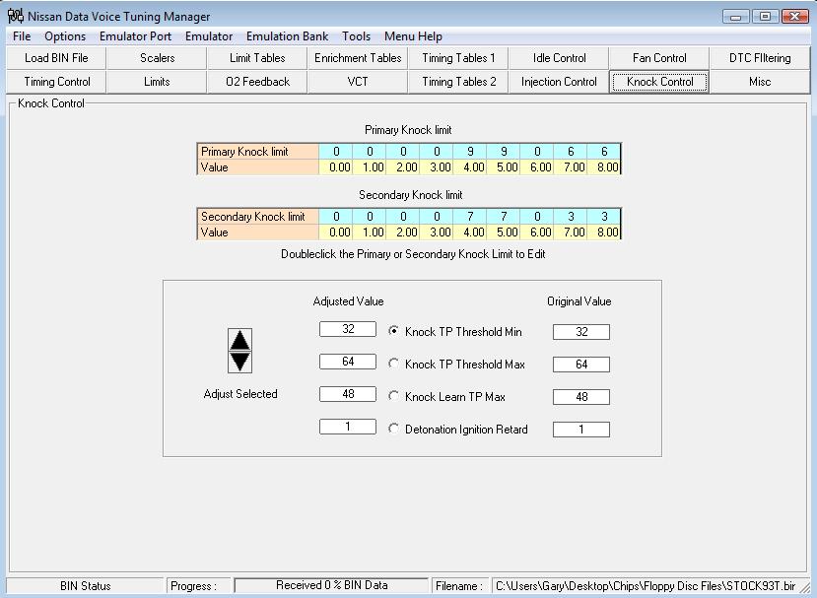
Task: Click Detonation Ignition Retard adjusted value field
Action: (348, 427)
